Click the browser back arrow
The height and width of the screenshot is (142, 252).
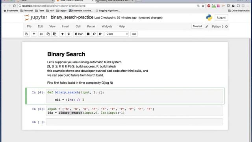tap(4, 6)
